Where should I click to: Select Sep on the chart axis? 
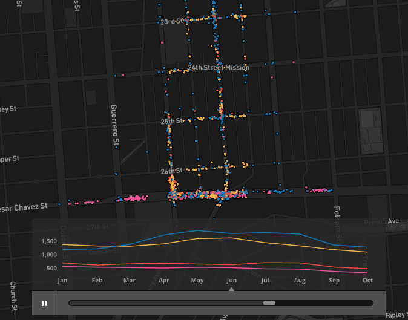pos(334,281)
